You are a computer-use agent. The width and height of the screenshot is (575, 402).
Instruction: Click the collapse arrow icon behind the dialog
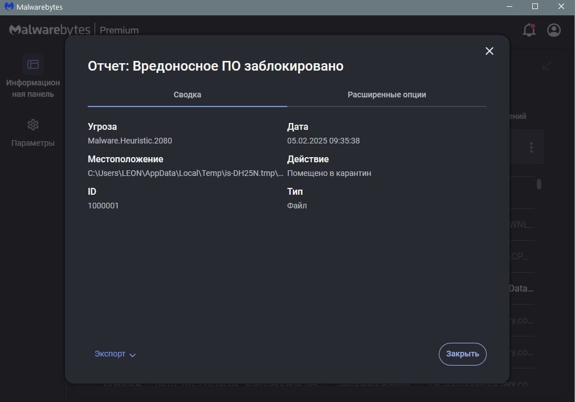pyautogui.click(x=547, y=65)
